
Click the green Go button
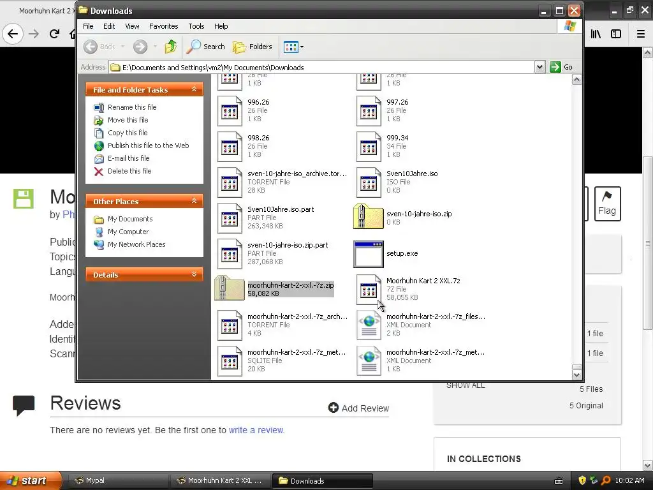click(561, 67)
